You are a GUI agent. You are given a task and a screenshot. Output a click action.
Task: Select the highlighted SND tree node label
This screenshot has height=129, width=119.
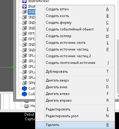[31, 12]
